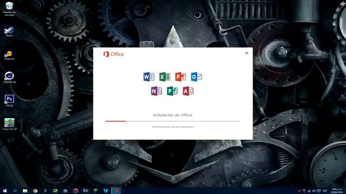
Task: Click the active Office installer taskbar button
Action: [116, 191]
